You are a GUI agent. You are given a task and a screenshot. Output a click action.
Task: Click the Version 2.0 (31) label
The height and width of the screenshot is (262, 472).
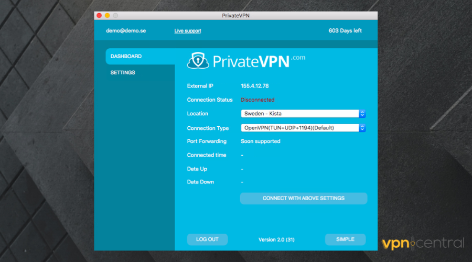click(x=276, y=240)
